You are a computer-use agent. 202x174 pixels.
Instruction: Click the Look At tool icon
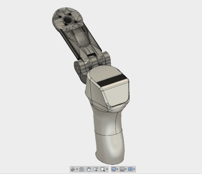coord(82,169)
